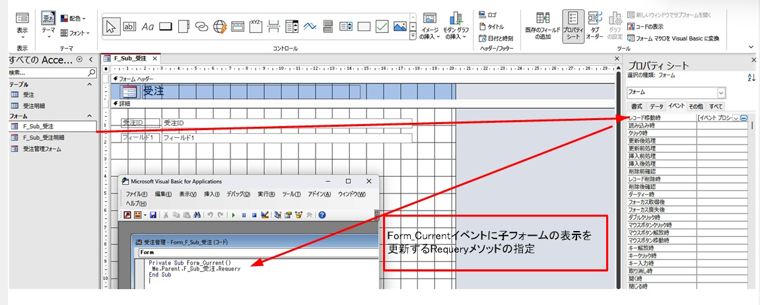This screenshot has height=305, width=760.
Task: Pick the Button control
Action: pos(166,26)
